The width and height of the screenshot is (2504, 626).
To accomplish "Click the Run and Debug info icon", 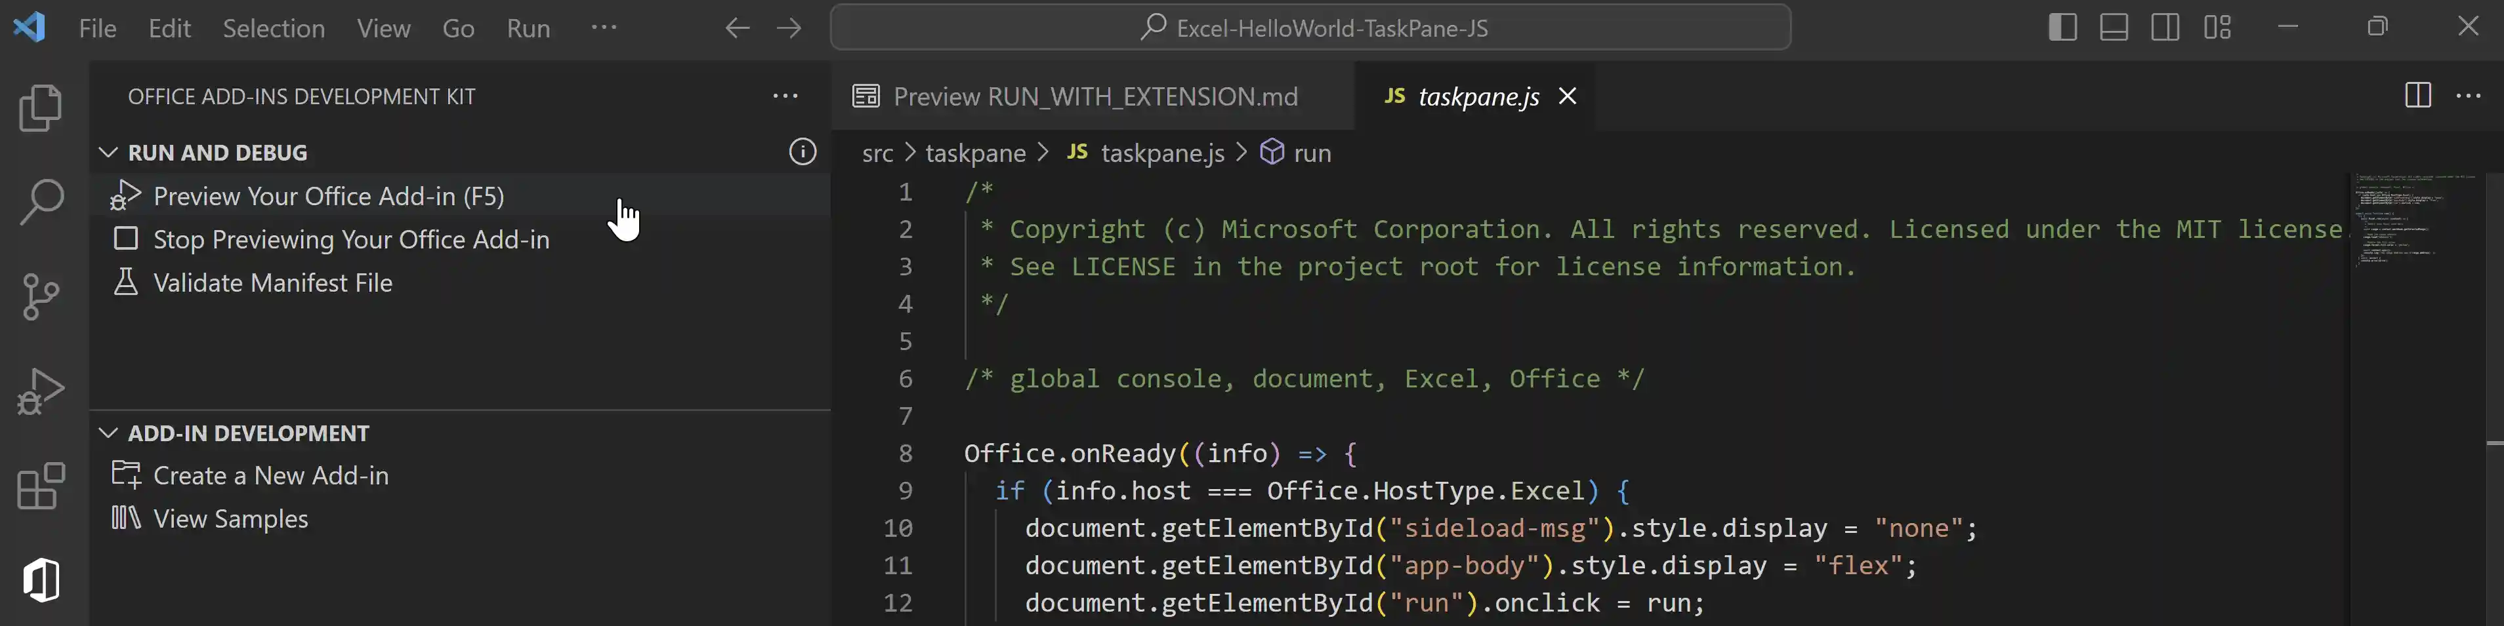I will (802, 152).
